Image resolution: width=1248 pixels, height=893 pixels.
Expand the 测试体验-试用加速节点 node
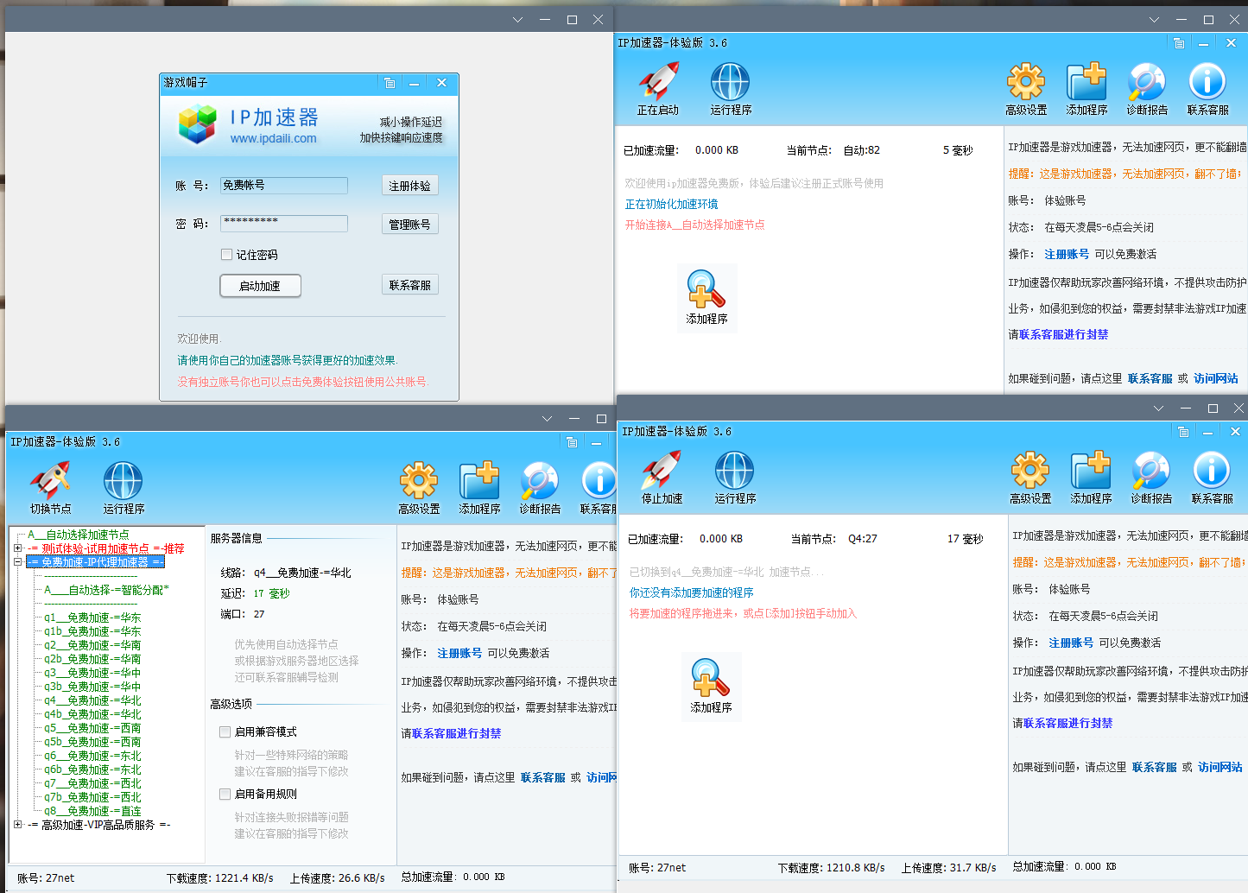pyautogui.click(x=16, y=548)
